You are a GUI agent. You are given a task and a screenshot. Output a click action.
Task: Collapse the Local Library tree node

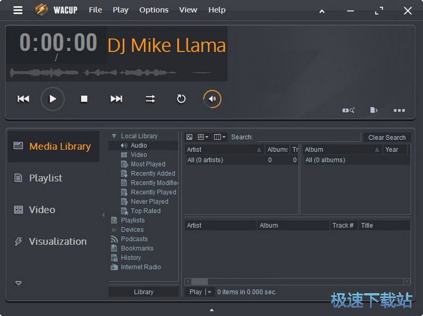tap(114, 136)
